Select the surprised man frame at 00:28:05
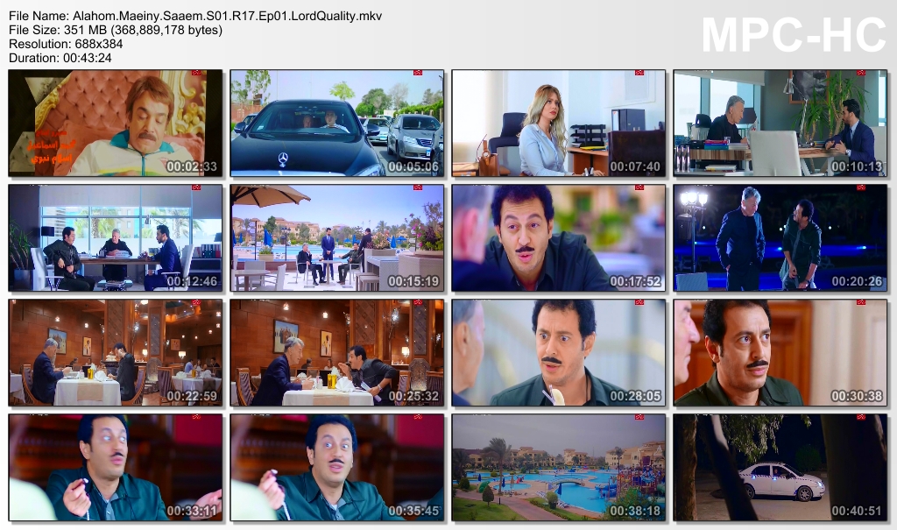Screen dimensions: 897x530 (x=558, y=352)
